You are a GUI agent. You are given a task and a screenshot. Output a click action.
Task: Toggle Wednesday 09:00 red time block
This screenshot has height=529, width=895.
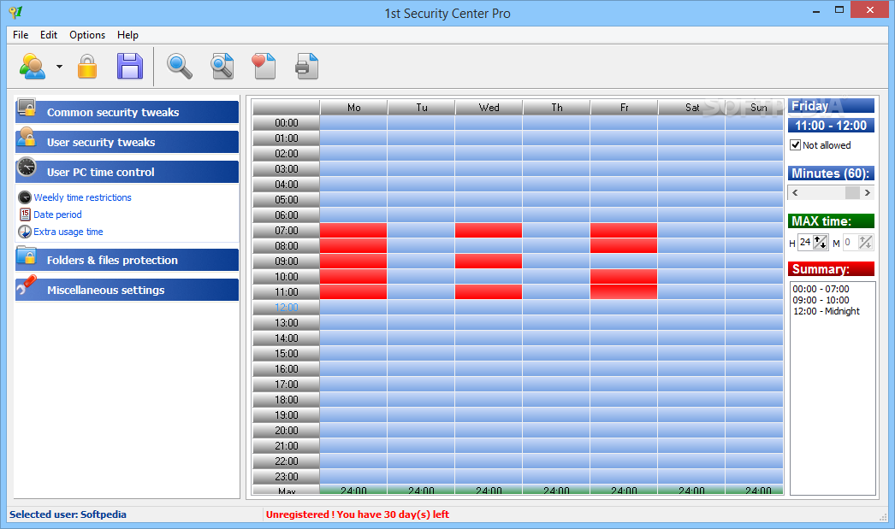(x=489, y=261)
